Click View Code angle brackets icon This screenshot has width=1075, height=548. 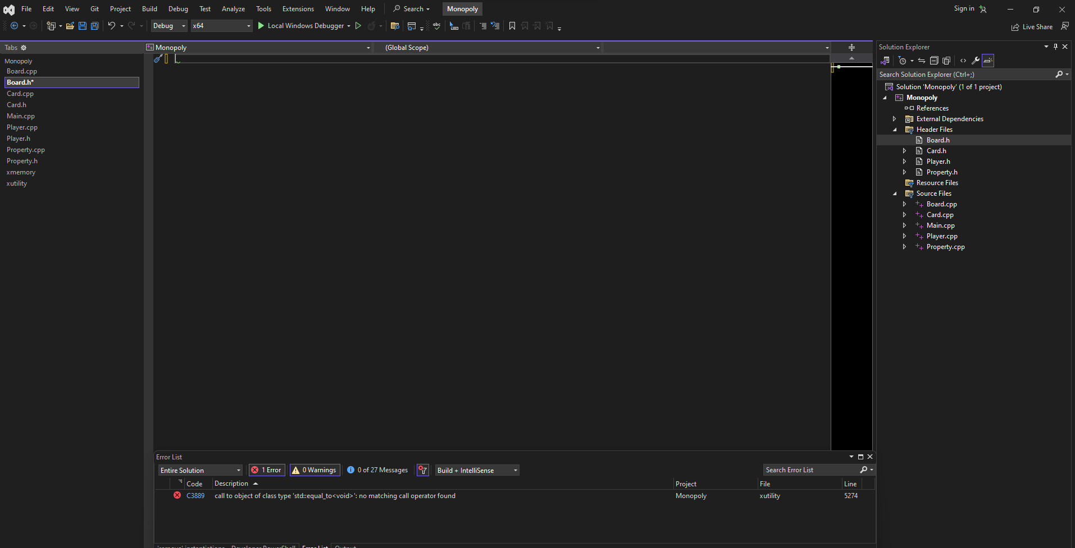coord(963,61)
